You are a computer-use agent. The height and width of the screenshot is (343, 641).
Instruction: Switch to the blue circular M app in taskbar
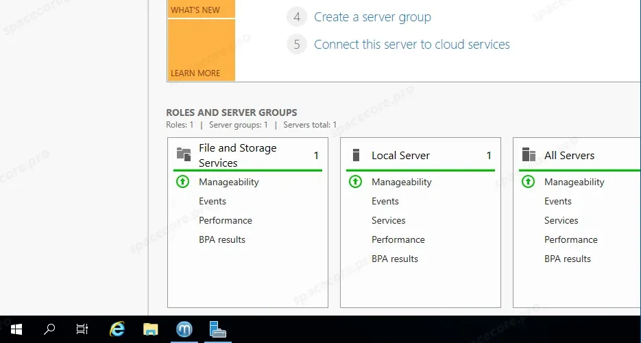pos(184,329)
